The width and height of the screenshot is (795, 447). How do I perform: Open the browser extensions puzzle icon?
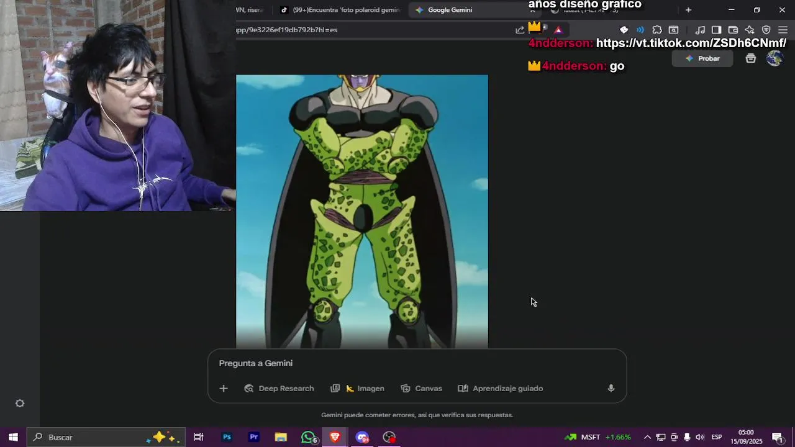point(657,30)
